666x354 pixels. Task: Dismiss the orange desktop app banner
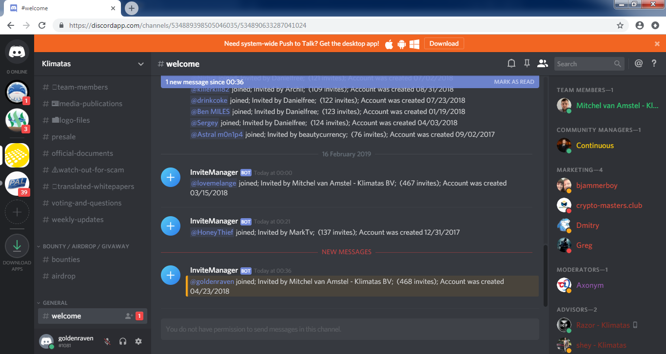coord(657,44)
